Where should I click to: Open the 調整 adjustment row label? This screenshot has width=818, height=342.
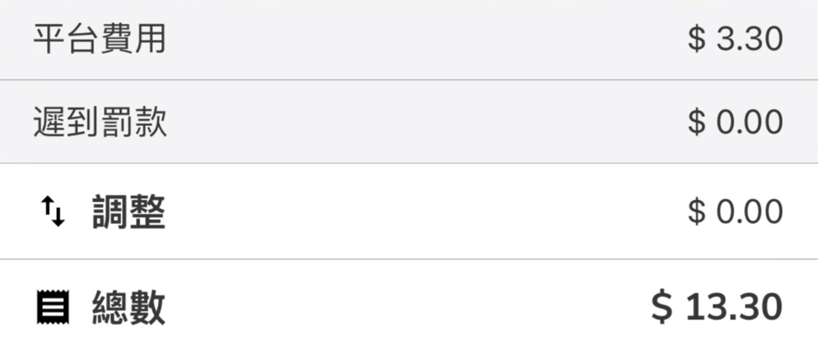(129, 212)
